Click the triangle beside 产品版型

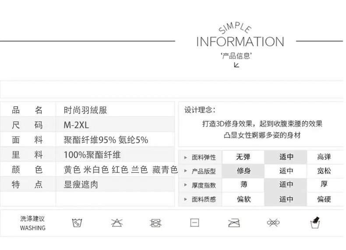(186, 171)
